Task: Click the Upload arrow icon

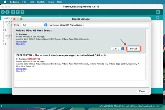Action: (x=7, y=12)
